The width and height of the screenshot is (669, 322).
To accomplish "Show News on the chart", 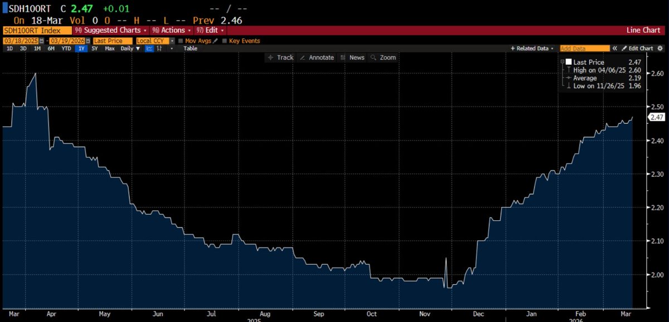I will click(352, 58).
